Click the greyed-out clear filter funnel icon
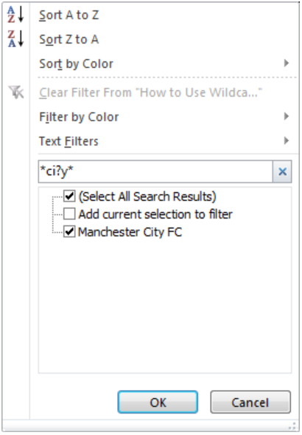 pyautogui.click(x=16, y=92)
